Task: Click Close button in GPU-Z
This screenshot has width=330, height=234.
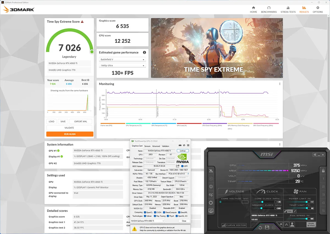Action: click(x=184, y=221)
